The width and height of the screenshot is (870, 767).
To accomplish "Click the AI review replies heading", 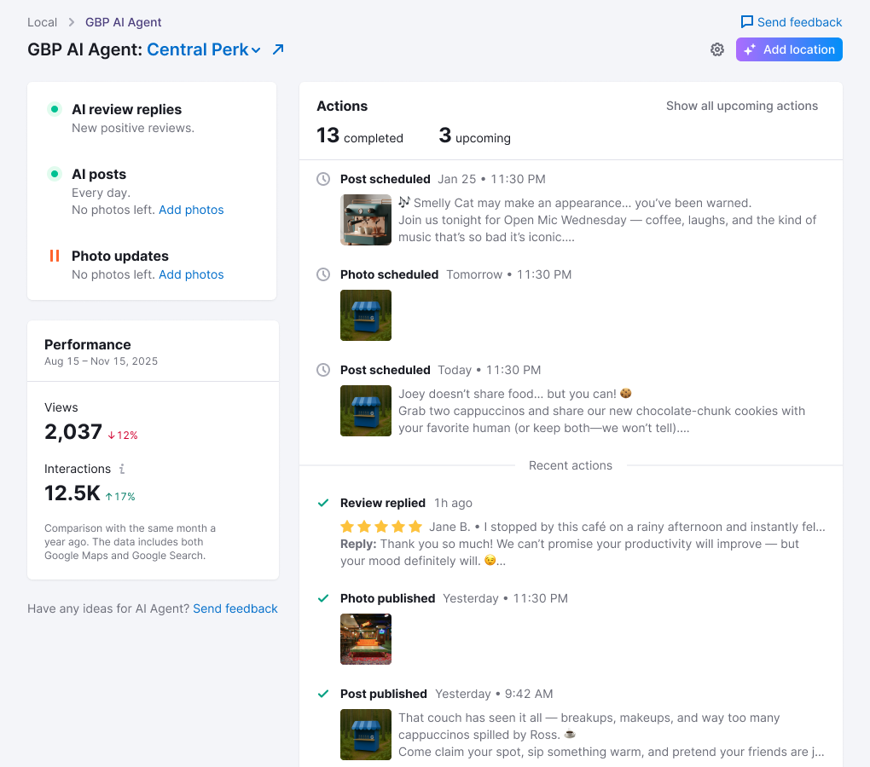I will 126,109.
